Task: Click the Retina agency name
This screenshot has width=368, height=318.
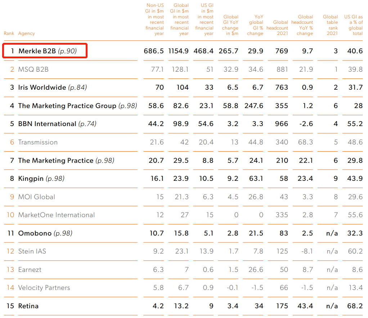Action: coord(28,306)
